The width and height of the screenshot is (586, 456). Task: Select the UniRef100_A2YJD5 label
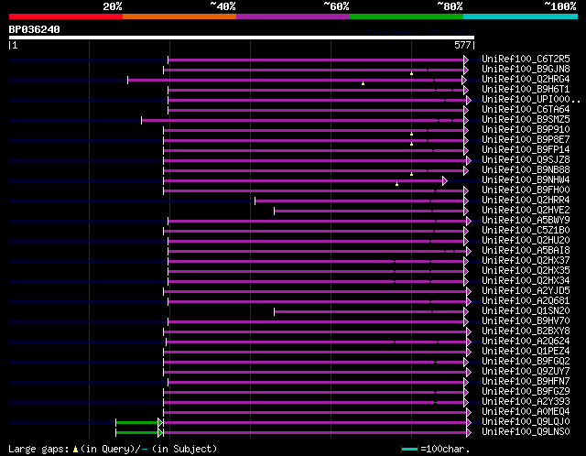pos(526,291)
